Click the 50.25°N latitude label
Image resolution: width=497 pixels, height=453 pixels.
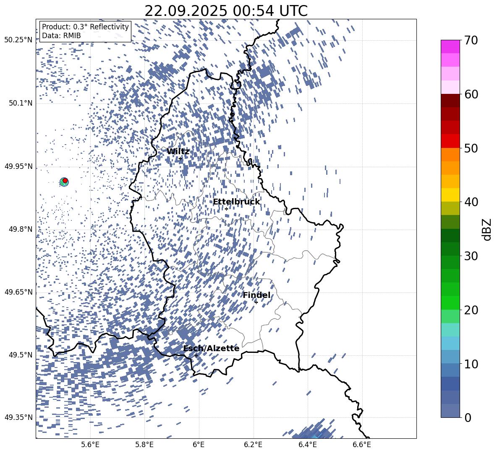coord(18,40)
